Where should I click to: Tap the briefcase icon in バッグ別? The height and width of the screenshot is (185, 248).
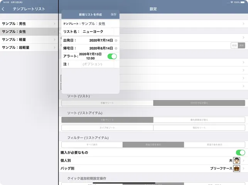[236, 168]
